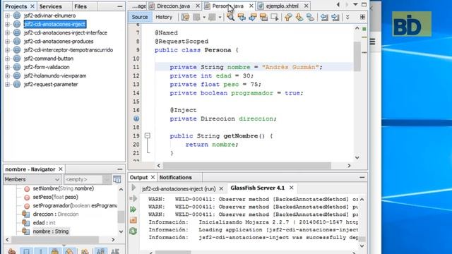This screenshot has height=254, width=452.
Task: Open the Direccion.java editor tab
Action: [173, 6]
